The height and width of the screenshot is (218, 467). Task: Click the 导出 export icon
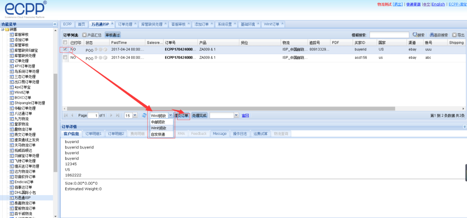click(454, 35)
